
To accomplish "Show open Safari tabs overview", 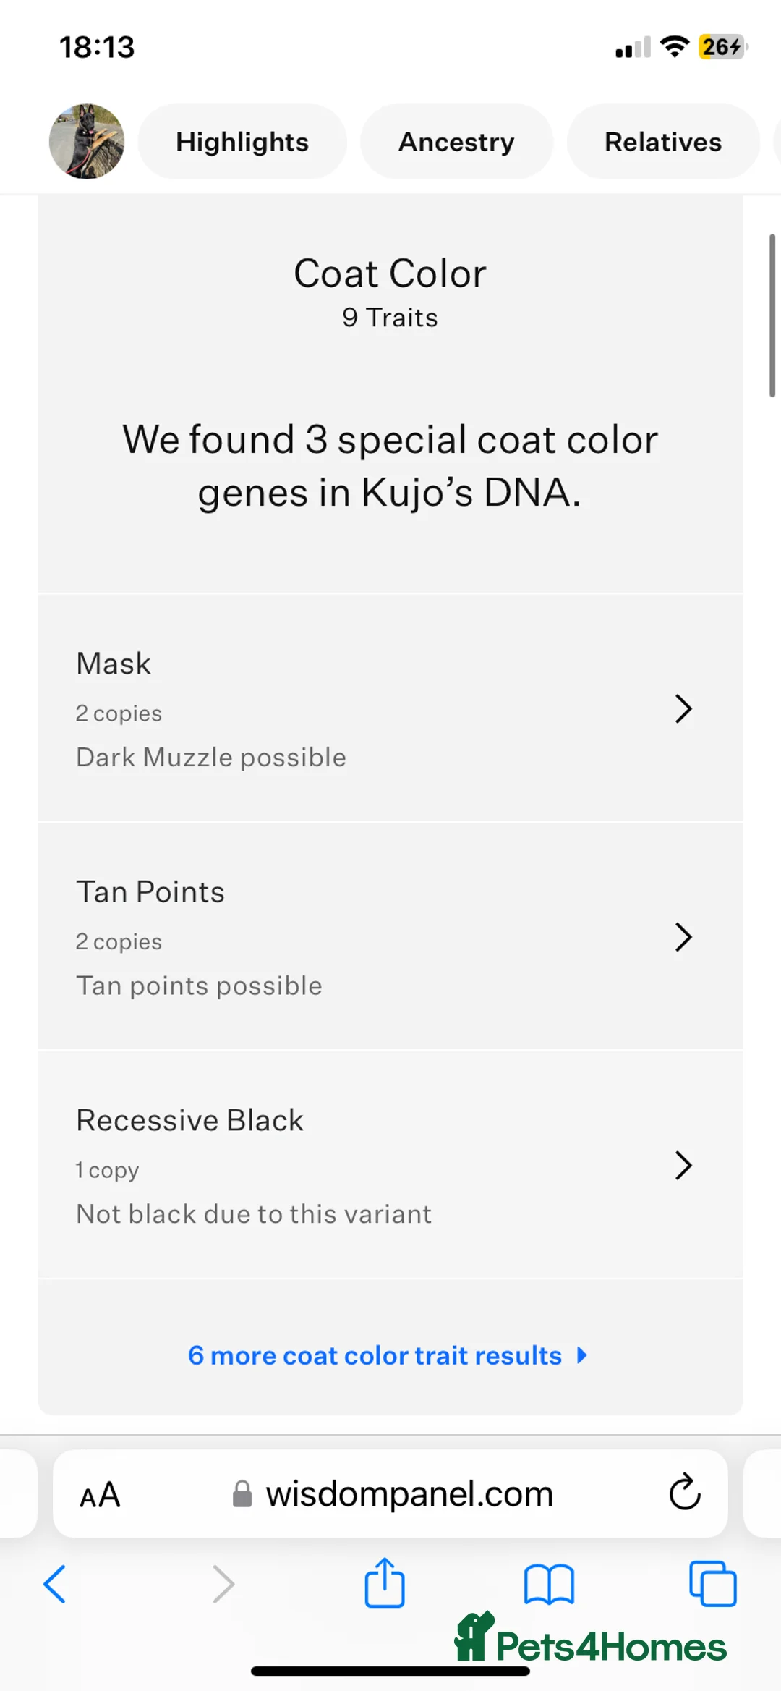I will point(713,1583).
